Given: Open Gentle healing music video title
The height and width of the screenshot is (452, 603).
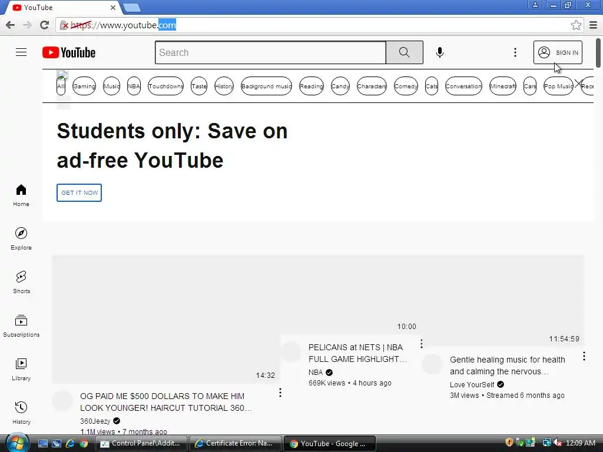Looking at the screenshot, I should (507, 365).
